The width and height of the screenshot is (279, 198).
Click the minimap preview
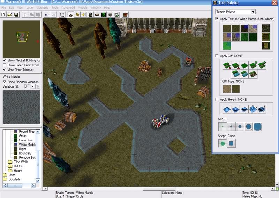(x=22, y=39)
